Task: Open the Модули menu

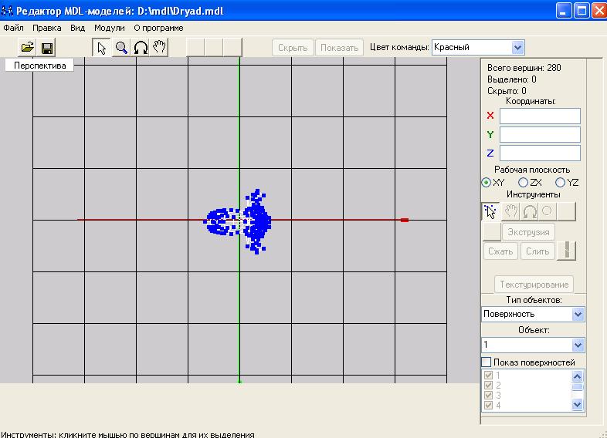Action: (x=109, y=28)
